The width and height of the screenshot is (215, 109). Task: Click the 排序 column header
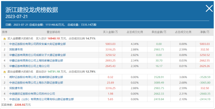coord(5,32)
